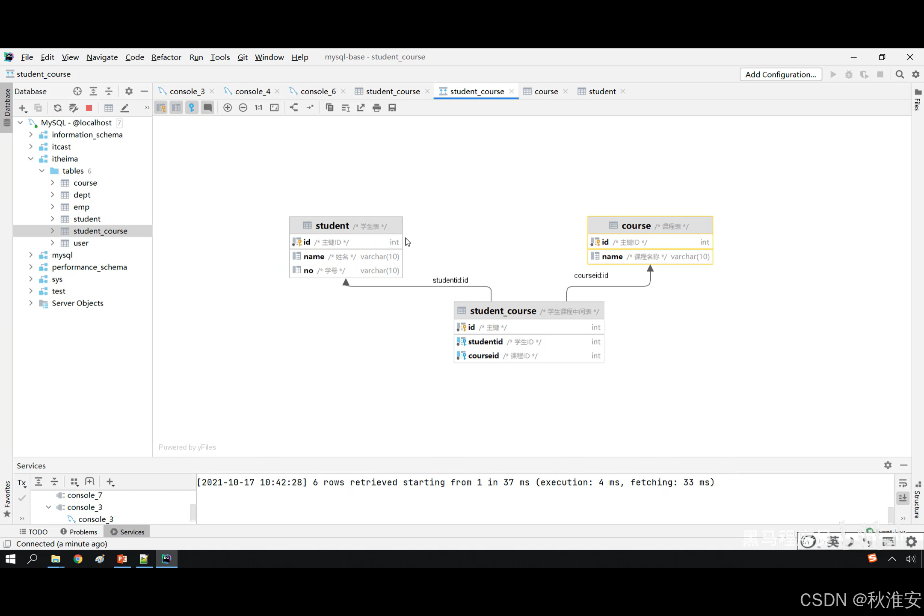Select the course table in diagram

(x=636, y=225)
